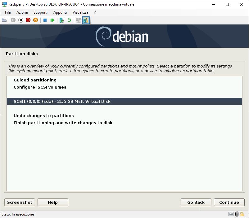Screen dimensions: 249x218
Task: Pause the virtual machine
Action: click(45, 20)
